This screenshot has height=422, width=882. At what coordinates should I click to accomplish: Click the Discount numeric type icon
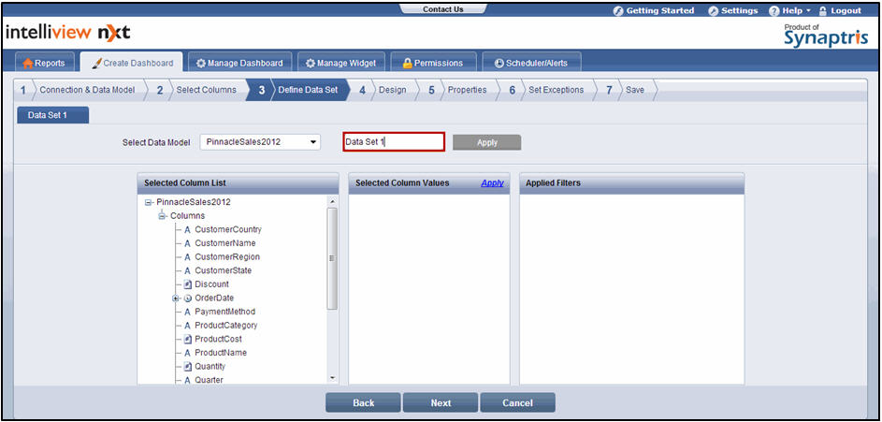click(188, 284)
